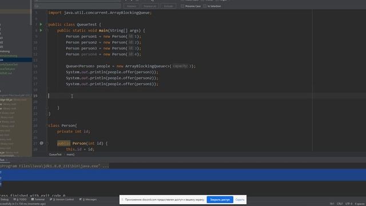This screenshot has width=366, height=206.
Task: Click the 'private int id;' field line
Action: [x=74, y=132]
